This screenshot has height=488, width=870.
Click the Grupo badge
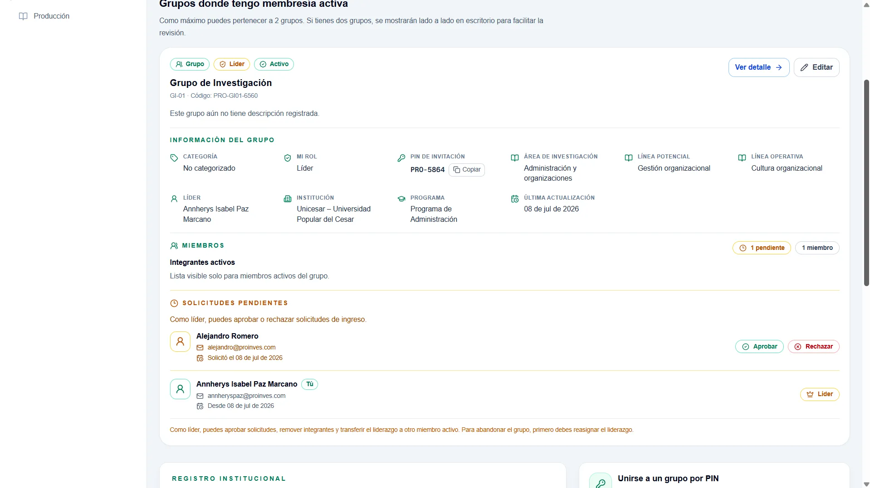[x=190, y=64]
